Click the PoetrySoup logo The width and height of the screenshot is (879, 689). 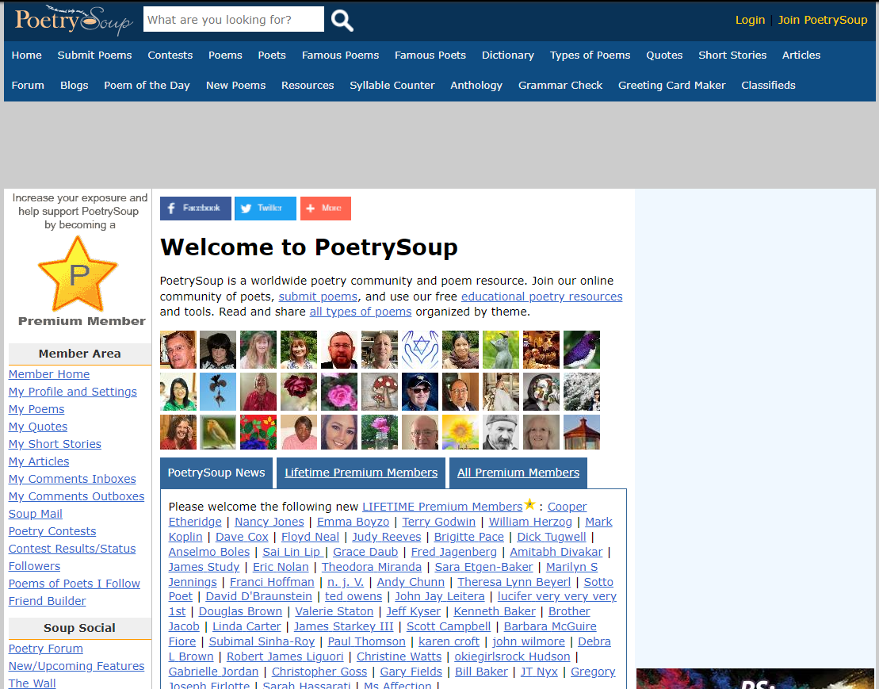coord(72,20)
